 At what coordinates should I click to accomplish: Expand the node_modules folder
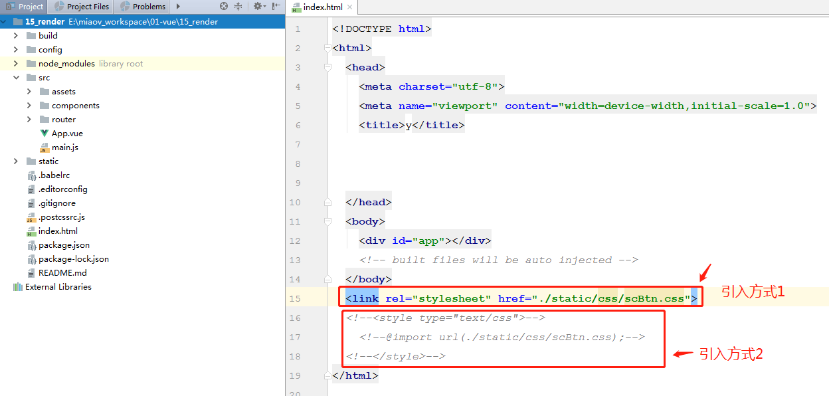pyautogui.click(x=16, y=63)
